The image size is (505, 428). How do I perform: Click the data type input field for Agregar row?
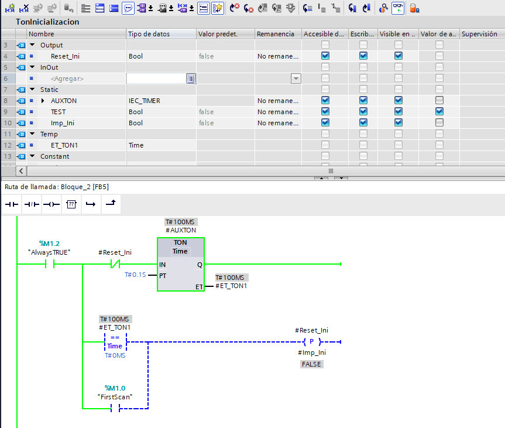(156, 78)
